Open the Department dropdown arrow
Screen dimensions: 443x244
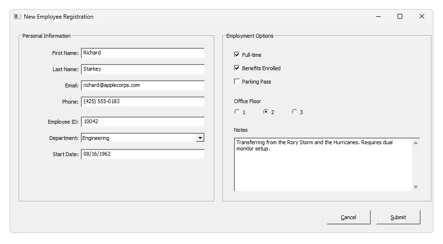pos(200,138)
